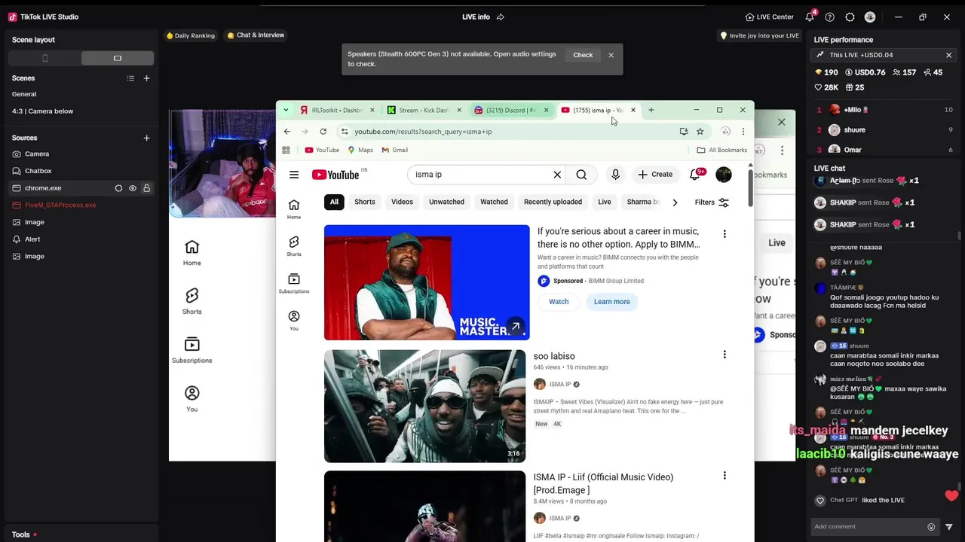Open YouTube notifications bell
965x542 pixels.
click(x=695, y=175)
